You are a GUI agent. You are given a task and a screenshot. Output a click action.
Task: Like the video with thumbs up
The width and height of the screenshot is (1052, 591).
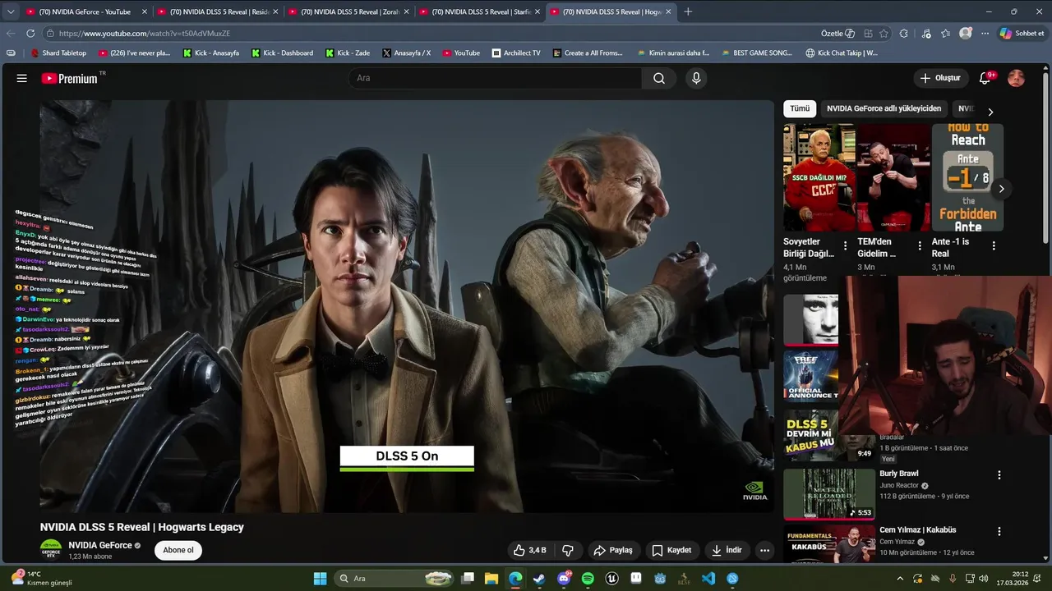529,550
